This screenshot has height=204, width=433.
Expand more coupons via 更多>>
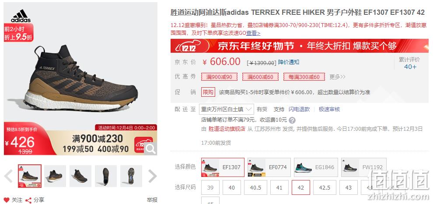[x=337, y=77]
